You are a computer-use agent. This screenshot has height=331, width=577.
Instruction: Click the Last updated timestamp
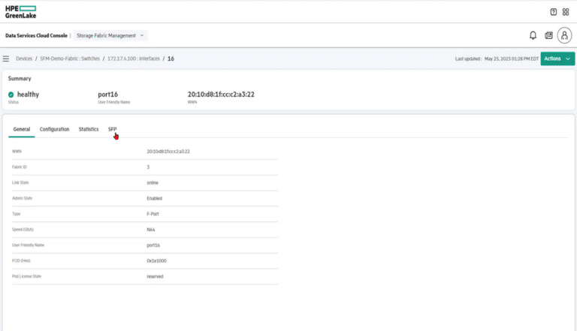pyautogui.click(x=497, y=59)
